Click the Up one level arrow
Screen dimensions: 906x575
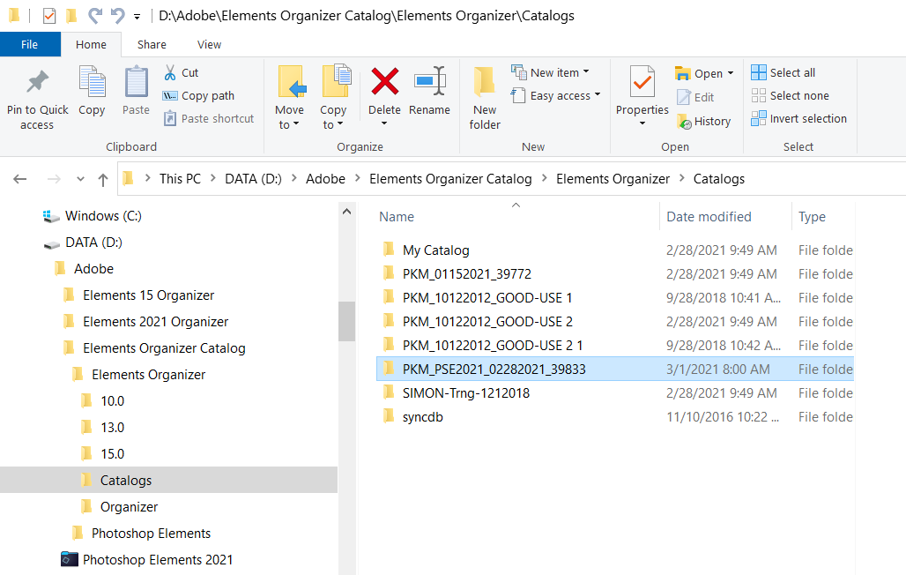click(x=103, y=179)
